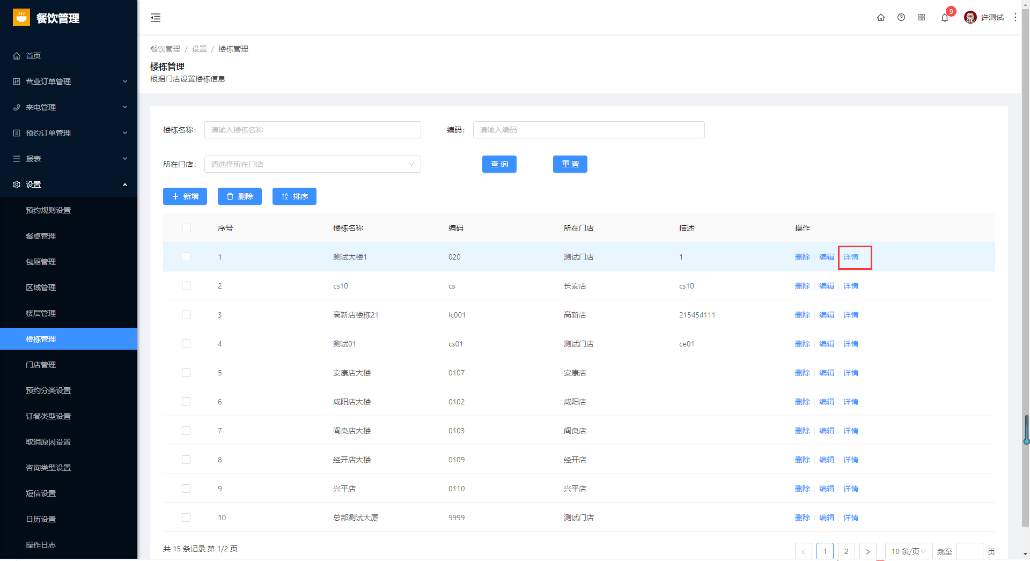Select the header checkbox to check all rows
The height and width of the screenshot is (561, 1030).
pyautogui.click(x=186, y=228)
